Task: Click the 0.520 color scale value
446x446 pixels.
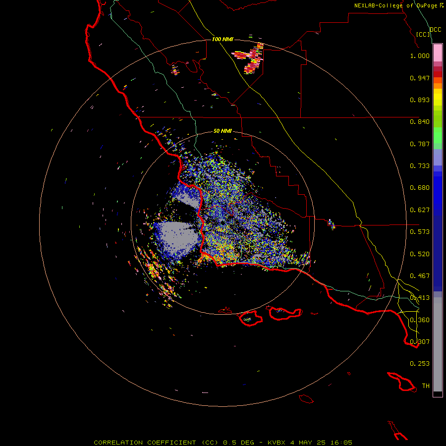Action: coord(420,254)
